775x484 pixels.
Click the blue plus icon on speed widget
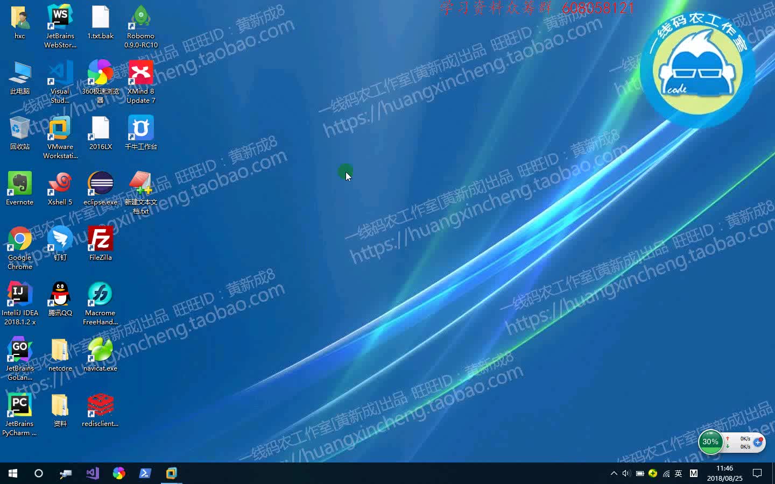pos(758,442)
